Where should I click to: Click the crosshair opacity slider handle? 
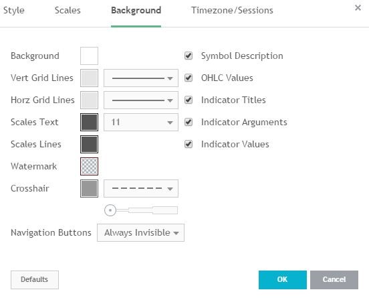[x=110, y=210]
